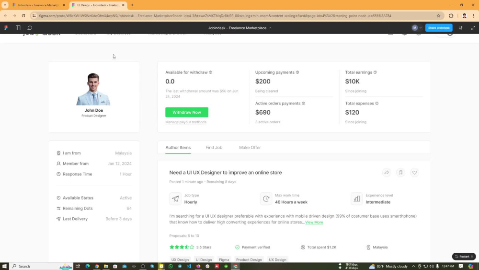Click the Withdraw Now button
Image resolution: width=479 pixels, height=270 pixels.
tap(187, 112)
